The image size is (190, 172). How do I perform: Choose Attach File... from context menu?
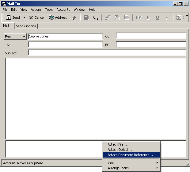point(131,144)
